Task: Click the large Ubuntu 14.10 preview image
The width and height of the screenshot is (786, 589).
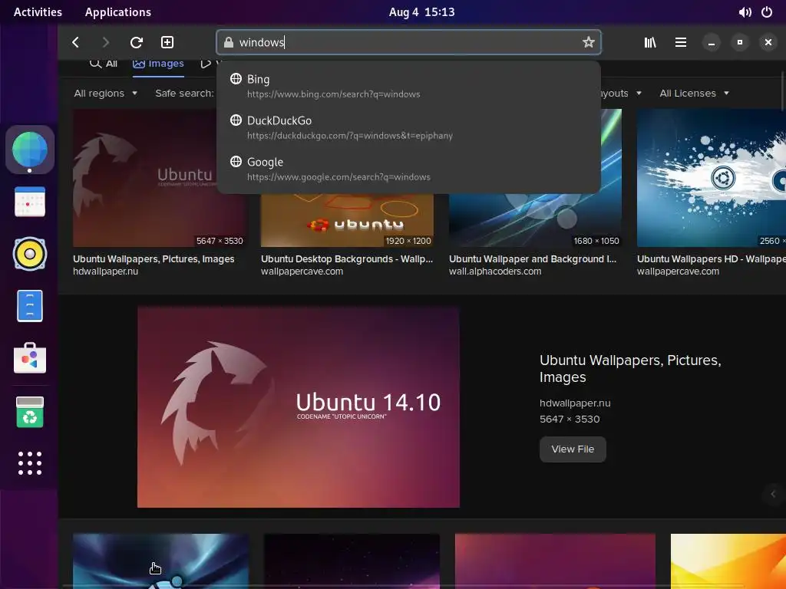Action: [299, 407]
